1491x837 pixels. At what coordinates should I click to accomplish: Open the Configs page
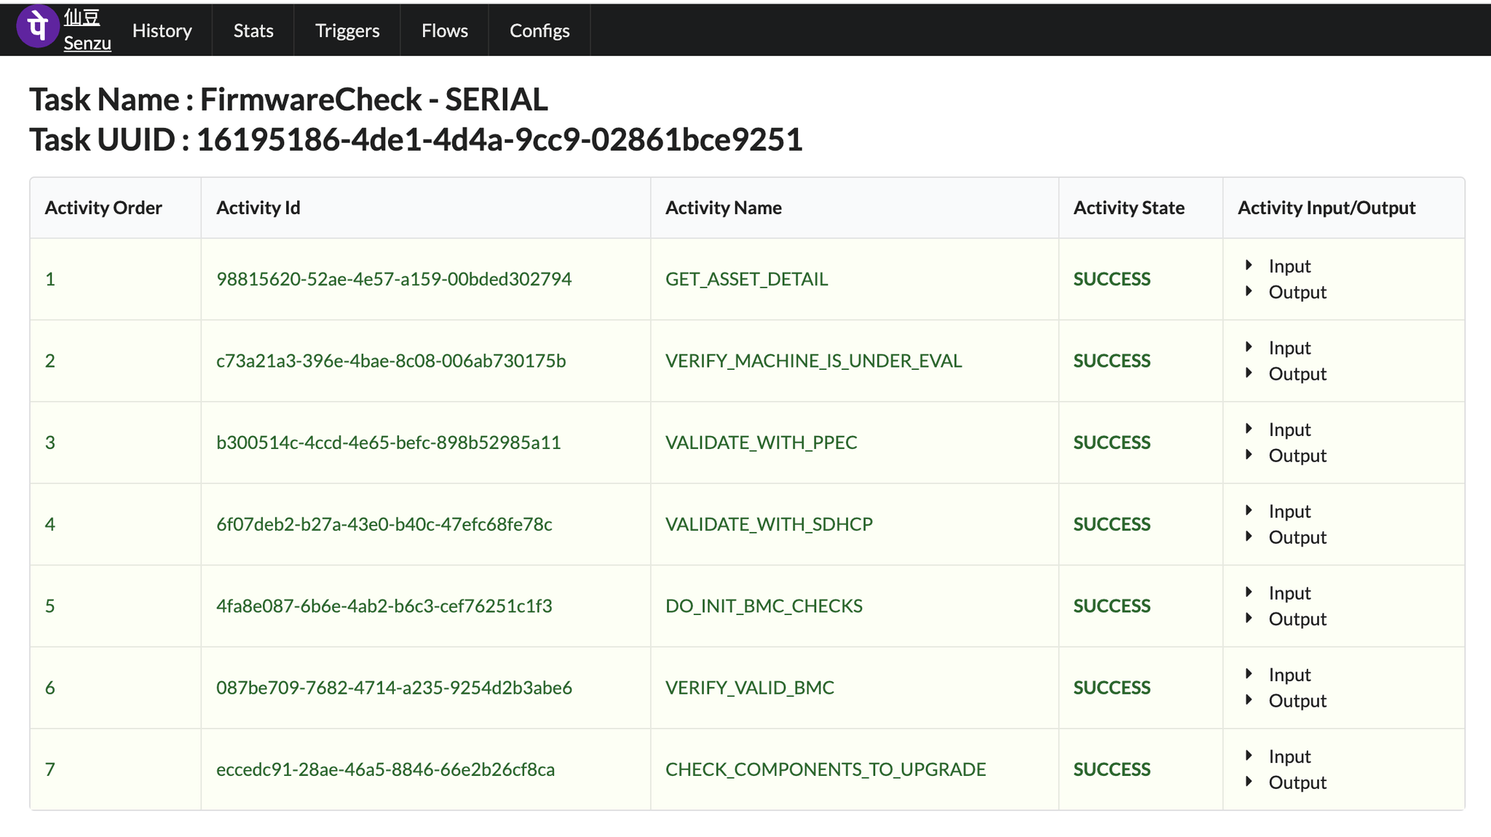pyautogui.click(x=539, y=31)
